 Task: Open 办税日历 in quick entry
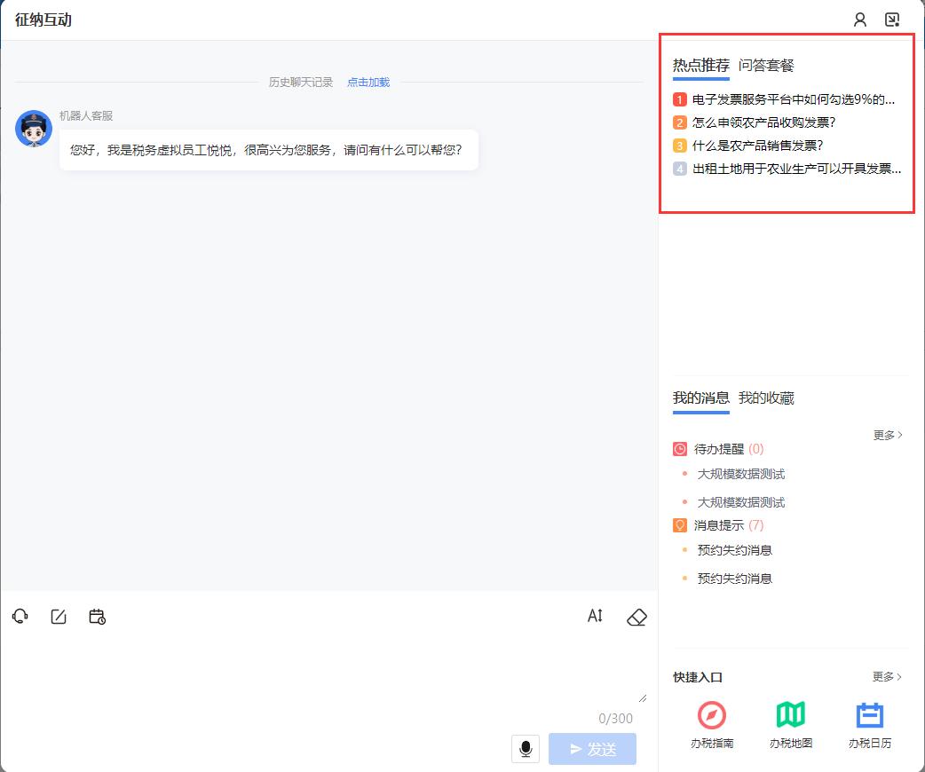tap(869, 721)
